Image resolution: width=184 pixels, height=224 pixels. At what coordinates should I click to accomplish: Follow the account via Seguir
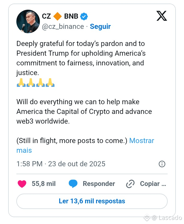(100, 27)
